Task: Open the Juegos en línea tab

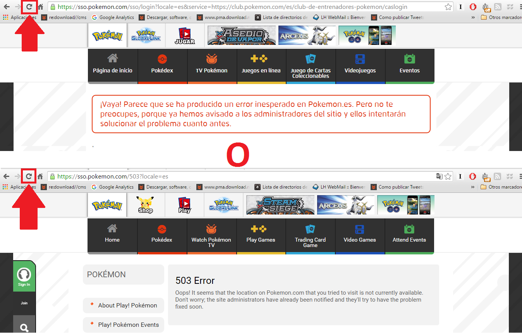Action: pos(261,66)
